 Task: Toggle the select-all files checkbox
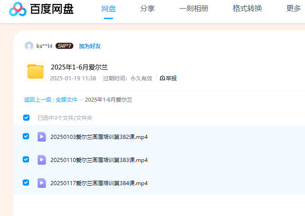(x=26, y=118)
